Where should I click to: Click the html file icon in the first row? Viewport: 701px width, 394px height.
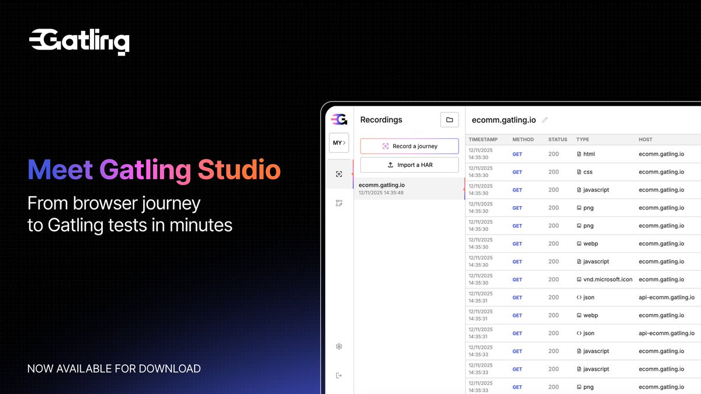click(x=579, y=154)
